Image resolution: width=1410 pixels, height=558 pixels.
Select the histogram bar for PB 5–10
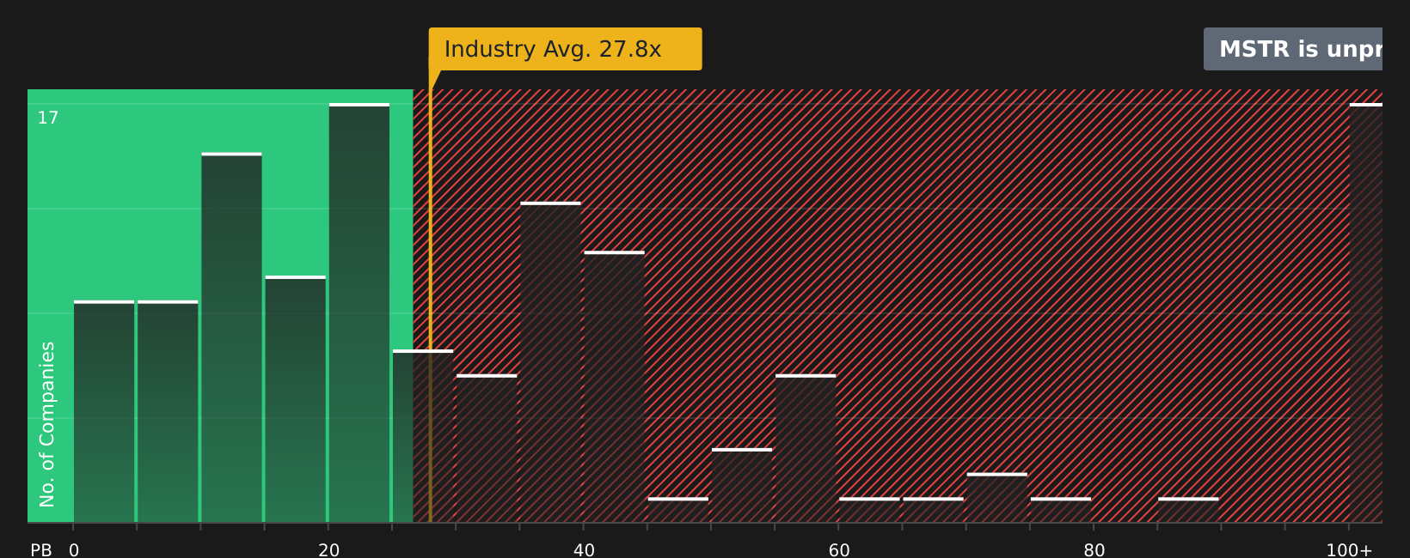tap(168, 411)
